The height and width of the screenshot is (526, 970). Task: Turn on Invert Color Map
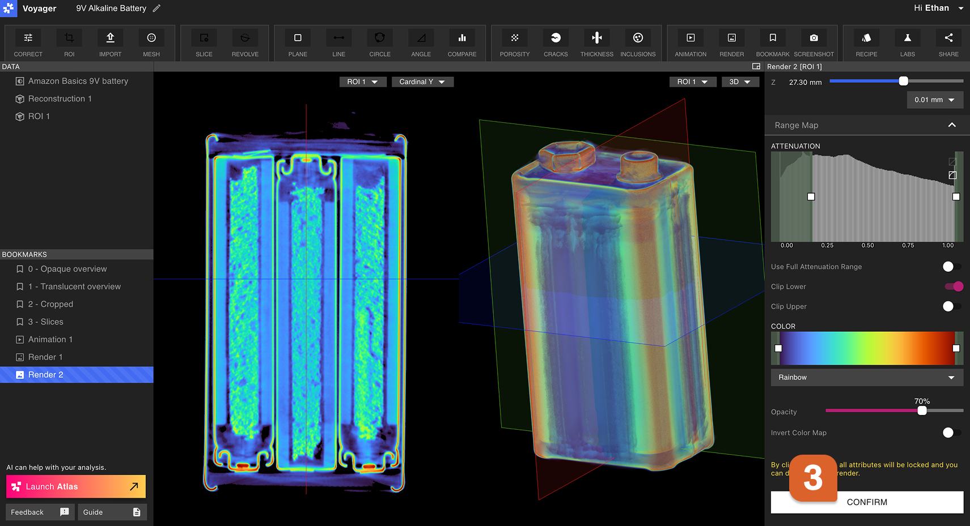[951, 433]
